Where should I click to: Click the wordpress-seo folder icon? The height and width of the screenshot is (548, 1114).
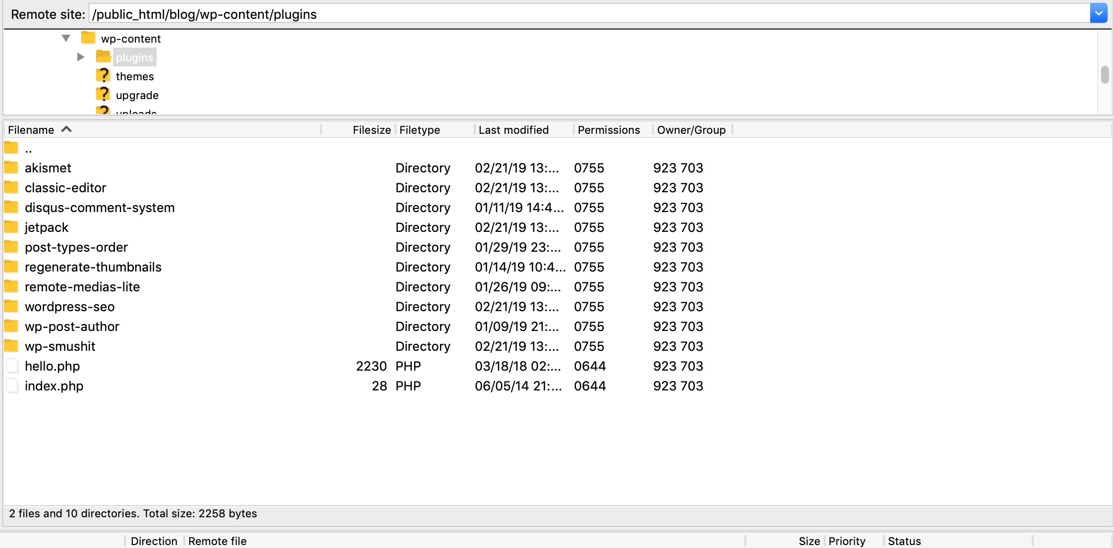(x=11, y=306)
